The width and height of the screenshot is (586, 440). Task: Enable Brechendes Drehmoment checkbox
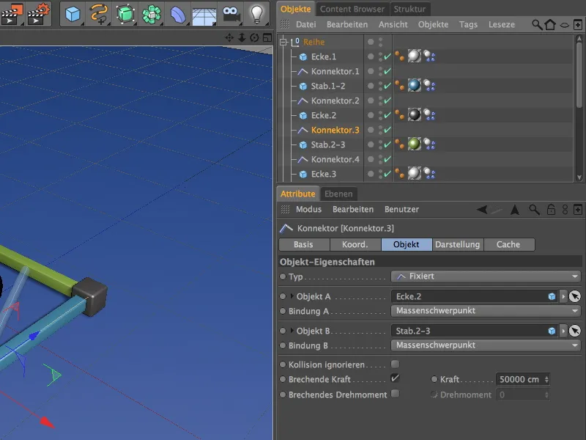coord(395,394)
